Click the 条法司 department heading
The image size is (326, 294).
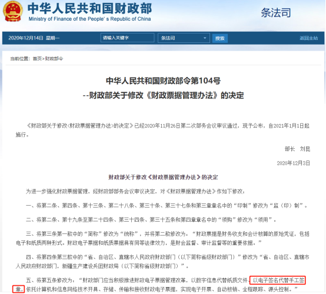275,13
